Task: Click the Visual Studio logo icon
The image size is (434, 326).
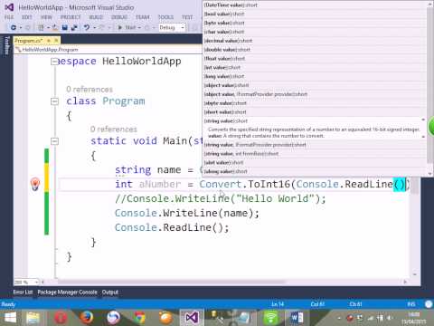Action: pos(9,7)
